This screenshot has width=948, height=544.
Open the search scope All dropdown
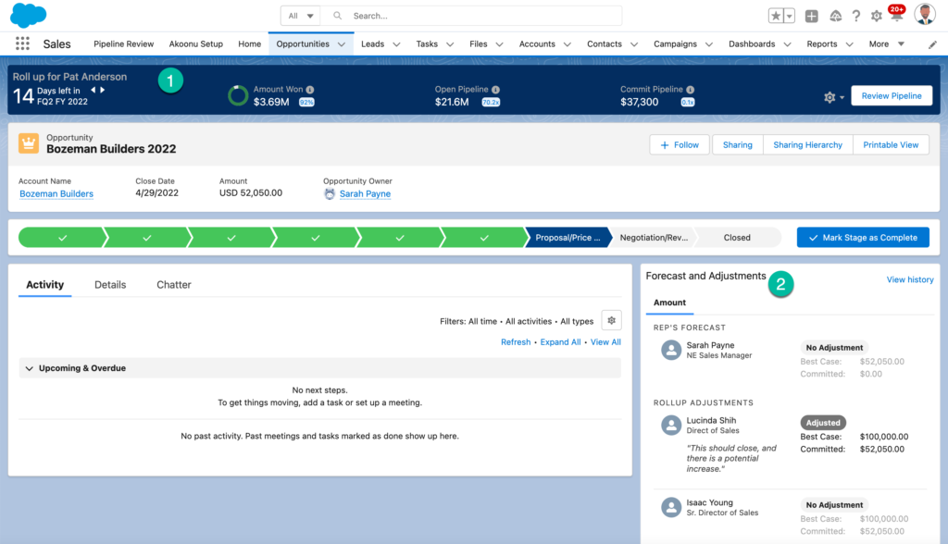click(301, 16)
